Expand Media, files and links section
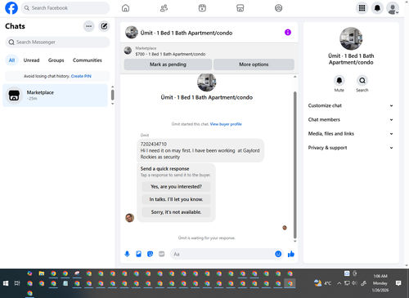The image size is (409, 298). coord(351,134)
